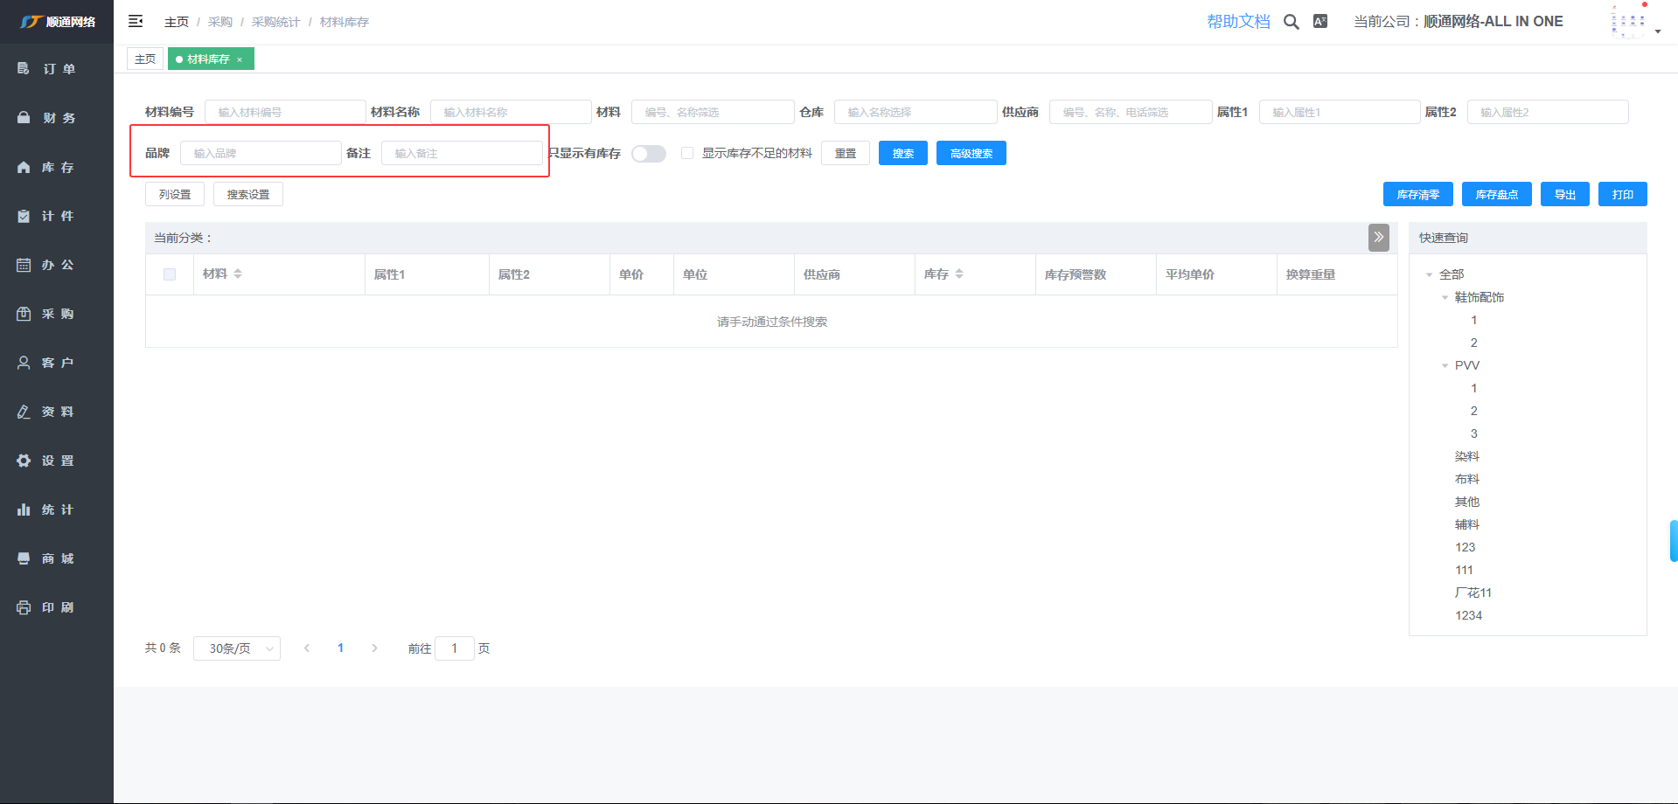Switch to the 主页 tab

coord(145,59)
